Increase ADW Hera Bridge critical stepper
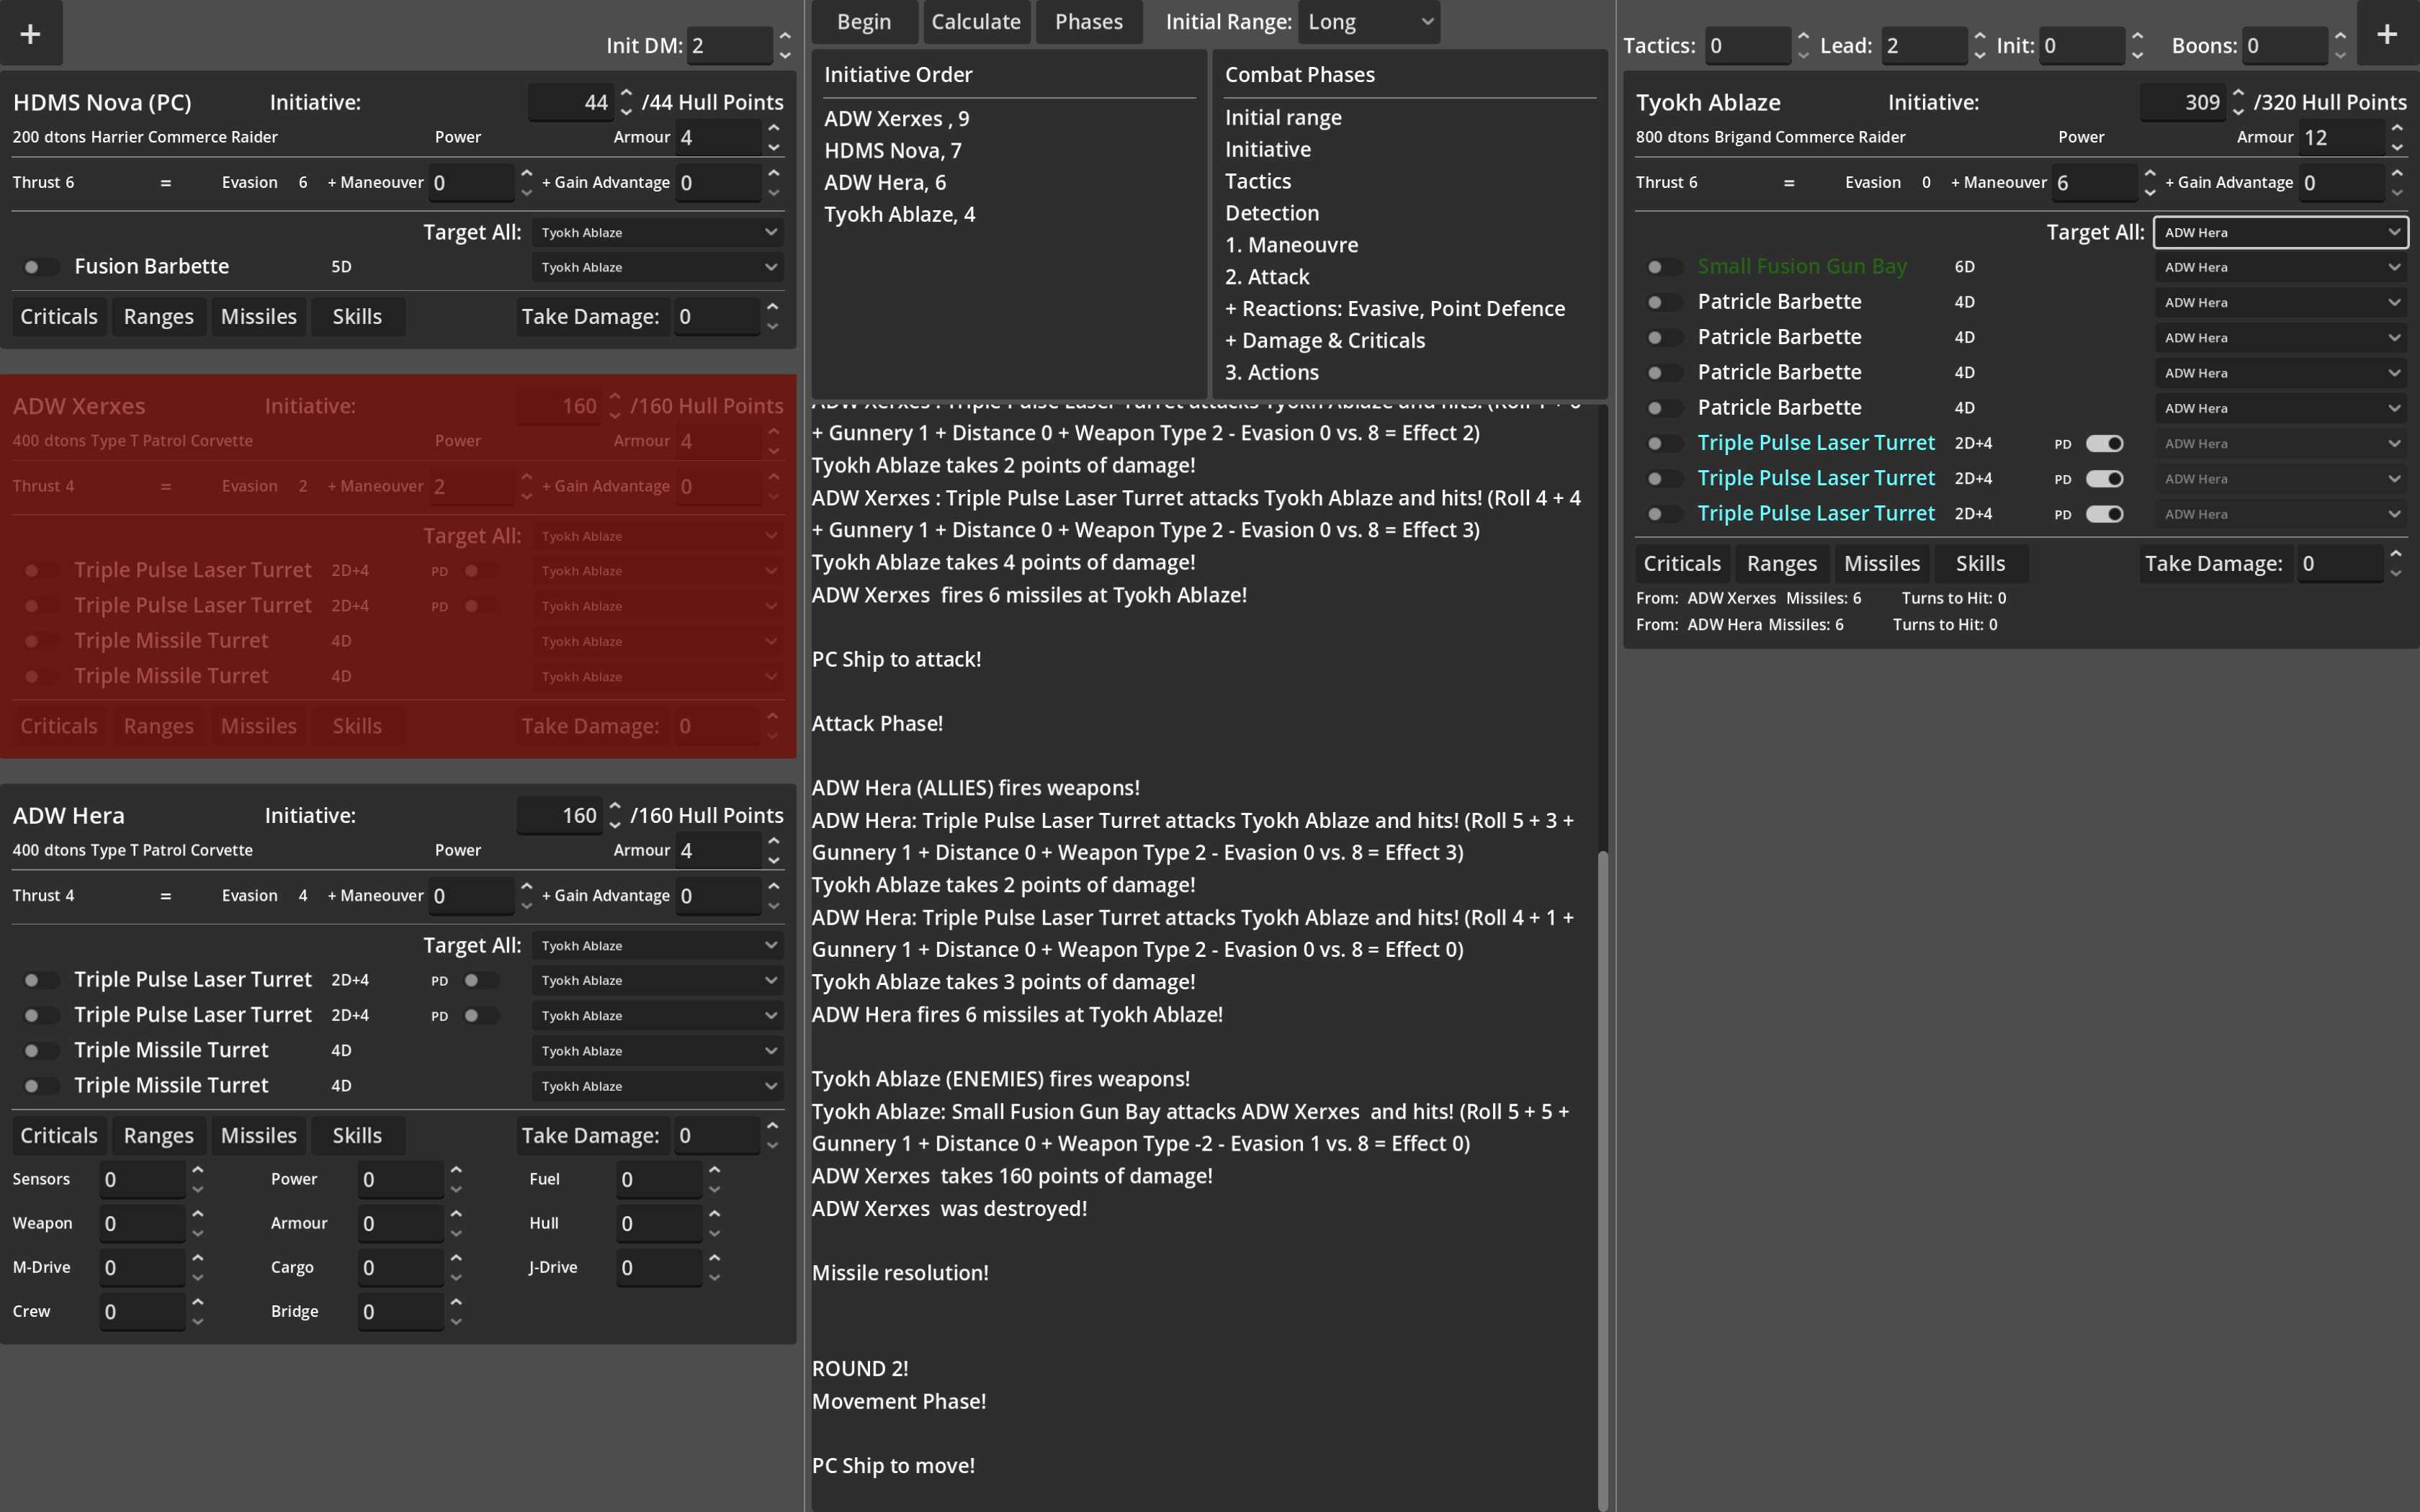Screen dimensions: 2420x1512 (x=456, y=1302)
